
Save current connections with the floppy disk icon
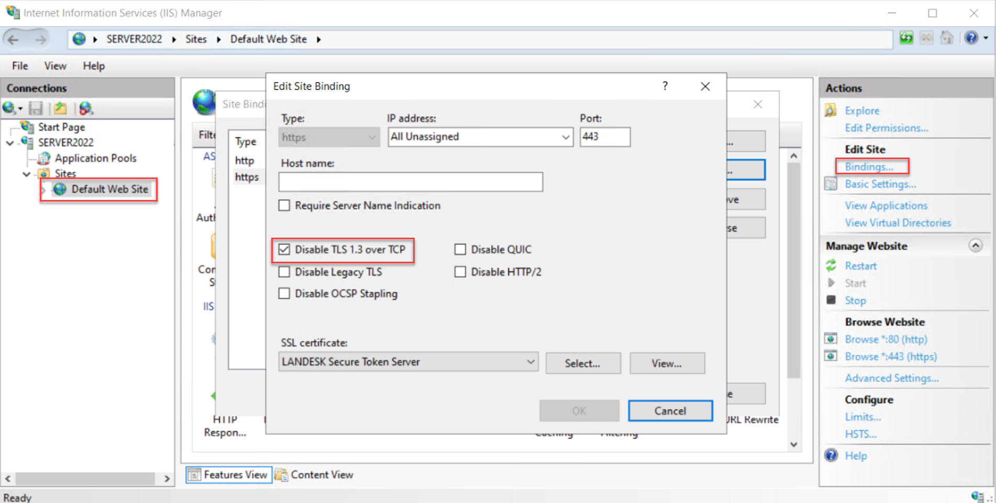(x=36, y=108)
